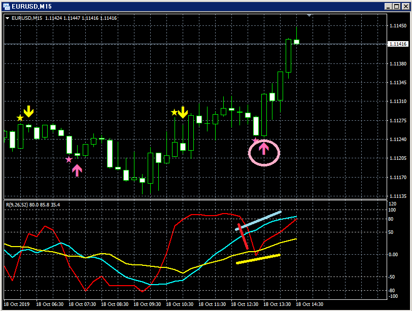Click the 1.11170 price scale label
This screenshot has height=311, width=412.
pyautogui.click(x=398, y=177)
